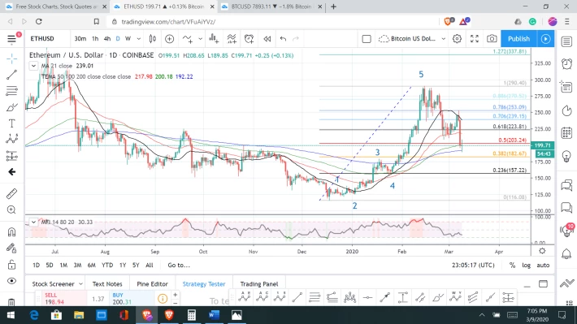Switch to Free Stock Charts browser tab
This screenshot has width=577, height=324.
point(56,6)
